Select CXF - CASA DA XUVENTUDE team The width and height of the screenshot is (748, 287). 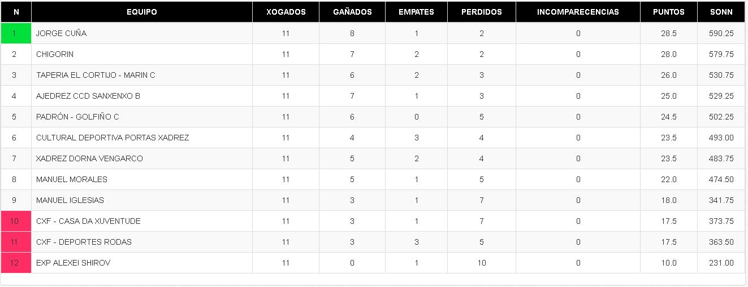[x=88, y=221]
